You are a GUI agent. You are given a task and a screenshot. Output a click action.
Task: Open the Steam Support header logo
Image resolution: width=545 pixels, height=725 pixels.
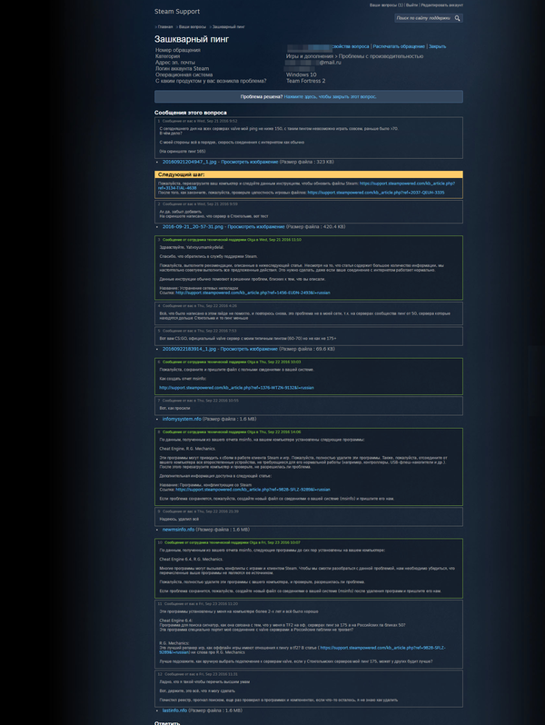tap(177, 11)
